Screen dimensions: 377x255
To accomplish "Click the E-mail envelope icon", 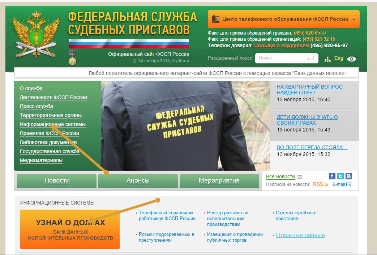I will [348, 184].
